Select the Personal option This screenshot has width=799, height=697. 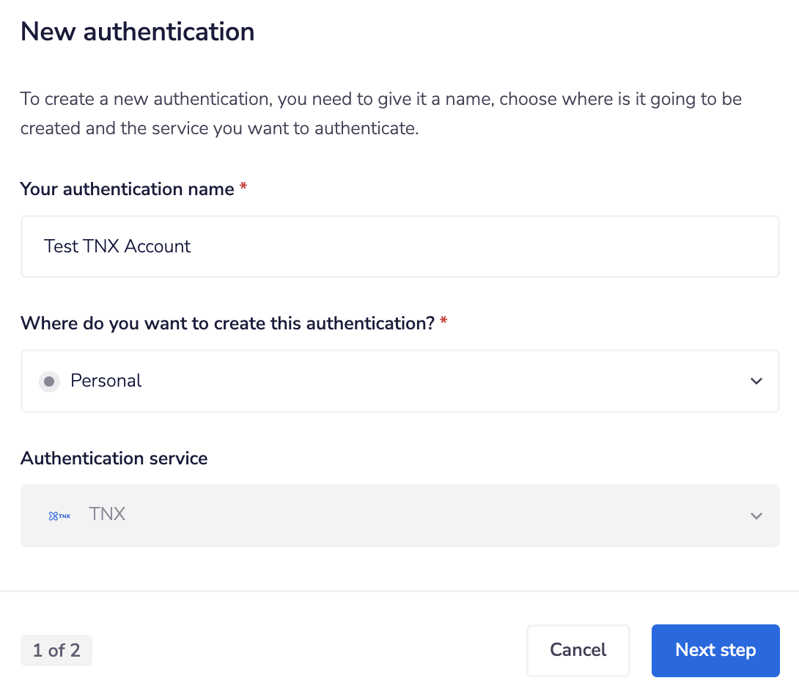pyautogui.click(x=106, y=381)
